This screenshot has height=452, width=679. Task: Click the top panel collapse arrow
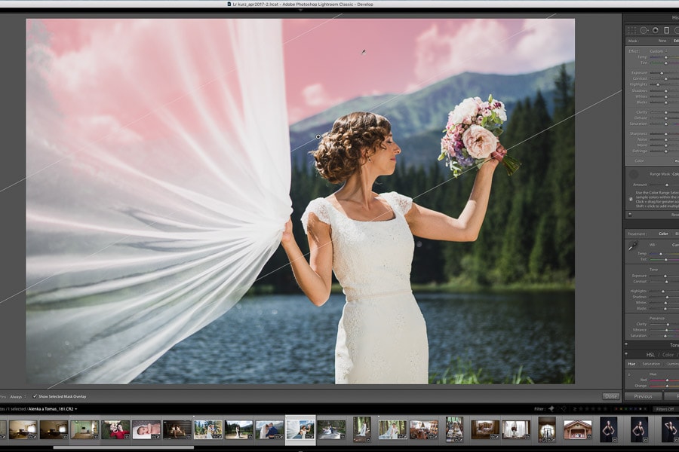coord(300,10)
